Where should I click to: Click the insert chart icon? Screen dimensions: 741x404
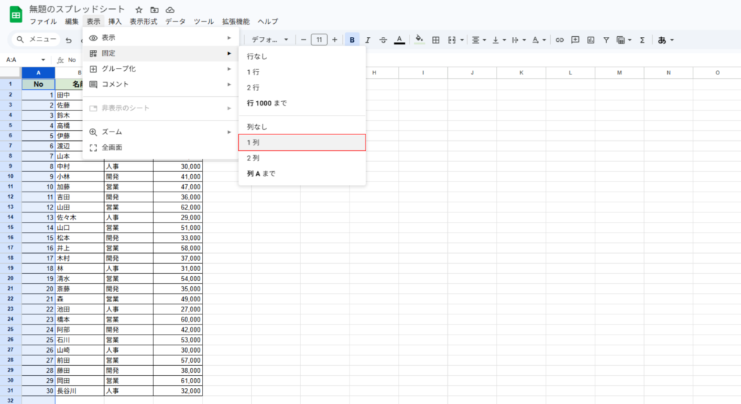[590, 40]
